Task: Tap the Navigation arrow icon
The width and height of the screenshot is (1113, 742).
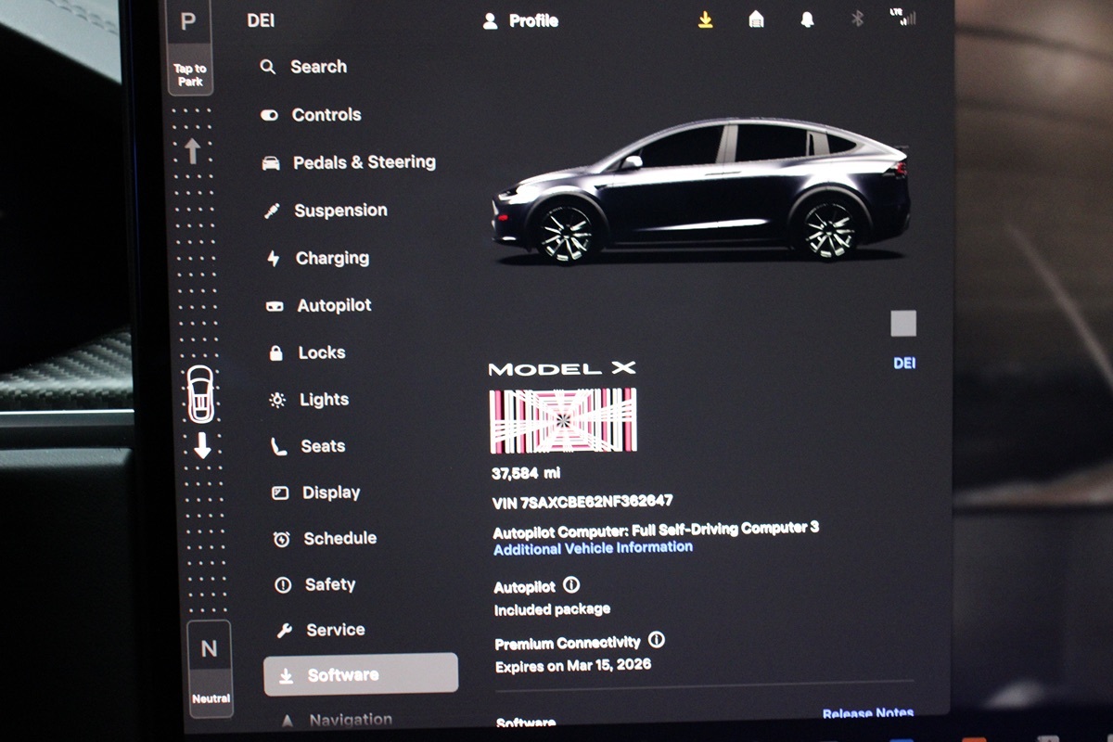Action: point(287,721)
